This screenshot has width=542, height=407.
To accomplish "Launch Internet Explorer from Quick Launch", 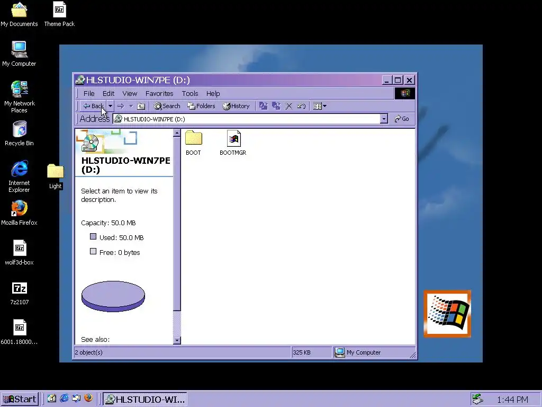I will (64, 399).
